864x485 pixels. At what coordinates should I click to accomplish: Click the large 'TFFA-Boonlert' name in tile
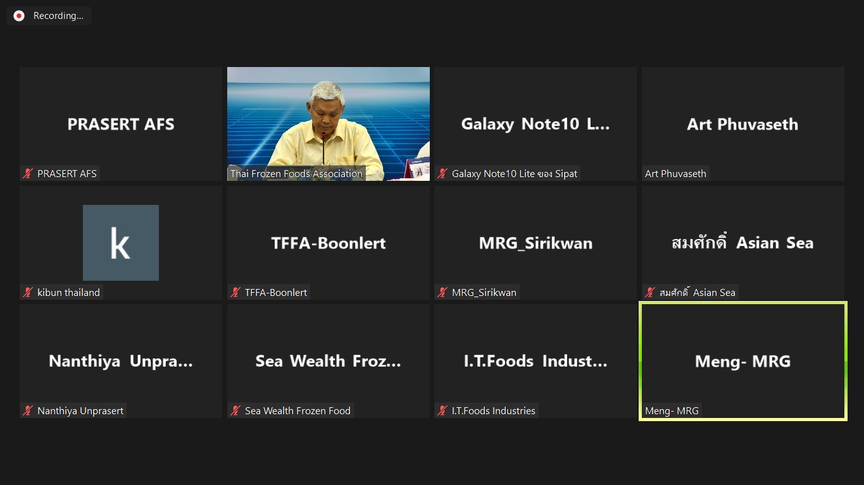coord(328,243)
